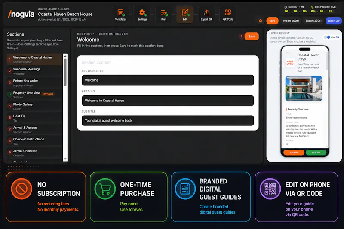Click sections list scrollbar up arrow
The image size is (344, 229).
[x=65, y=56]
